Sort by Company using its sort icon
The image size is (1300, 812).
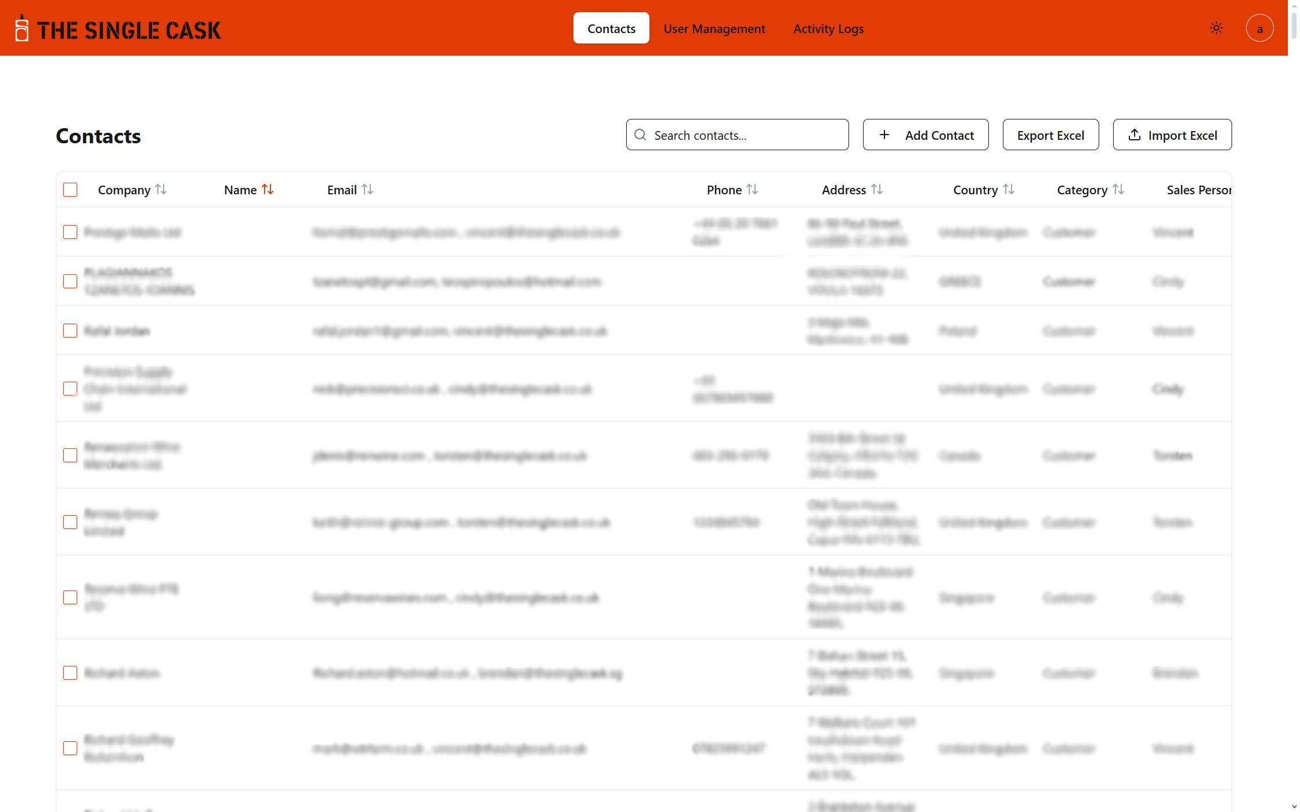click(x=161, y=190)
